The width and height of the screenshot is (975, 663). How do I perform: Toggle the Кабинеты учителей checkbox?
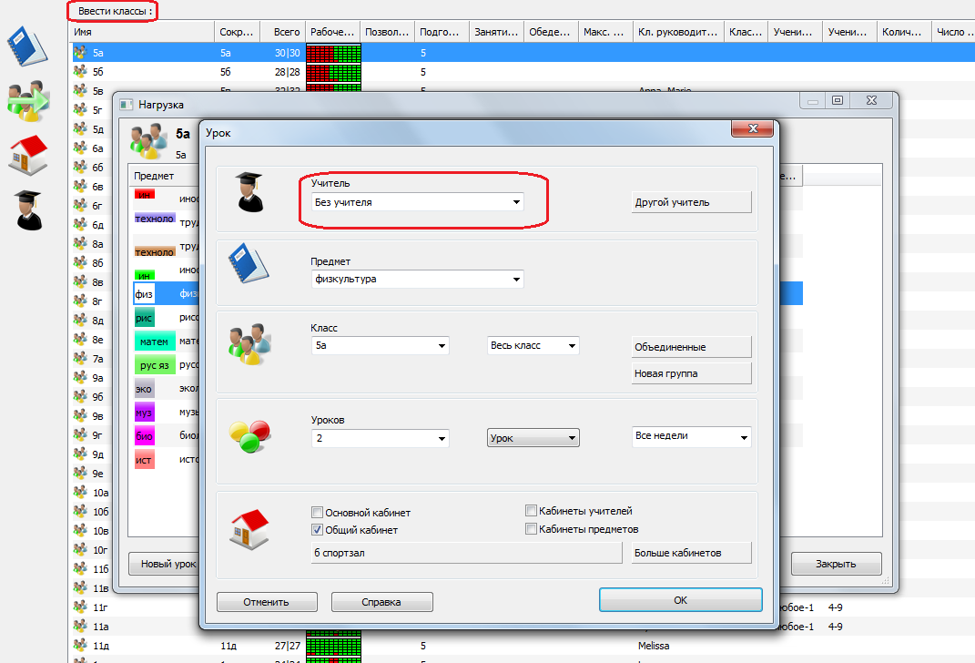pyautogui.click(x=532, y=512)
